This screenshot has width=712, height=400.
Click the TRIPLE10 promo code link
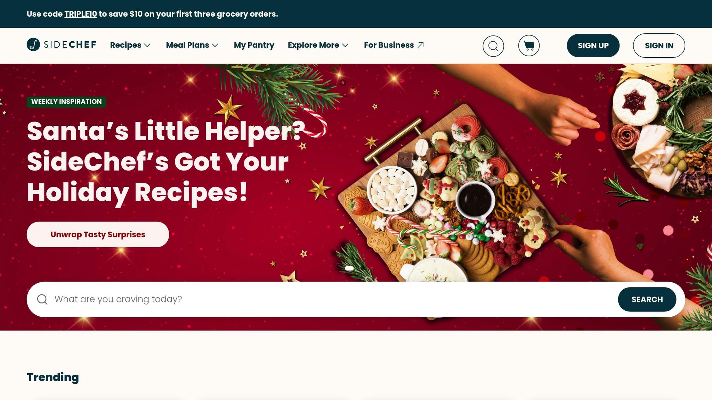(81, 14)
